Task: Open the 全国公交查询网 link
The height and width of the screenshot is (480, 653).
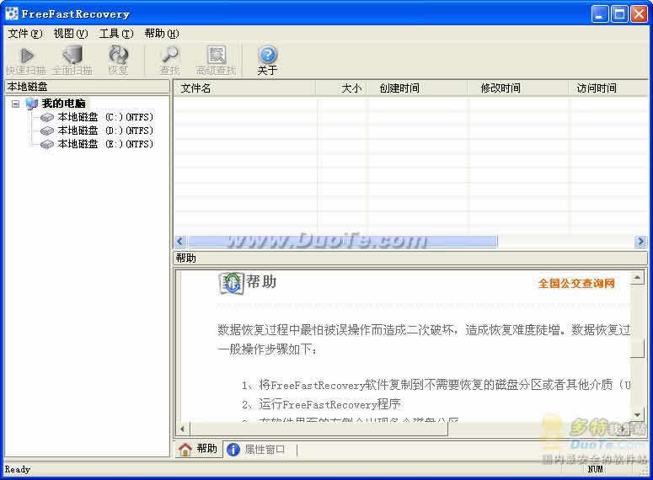Action: (x=576, y=284)
